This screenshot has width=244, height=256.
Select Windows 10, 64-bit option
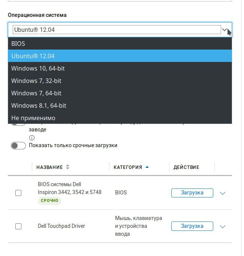(120, 68)
